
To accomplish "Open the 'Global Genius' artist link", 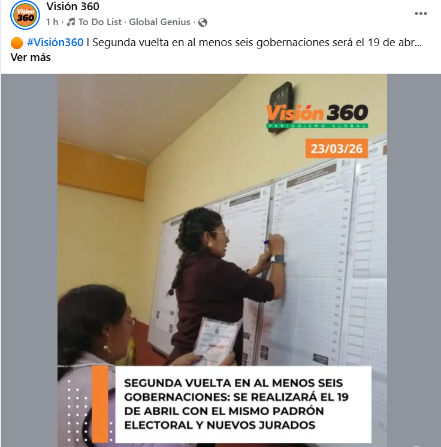I will click(x=159, y=22).
